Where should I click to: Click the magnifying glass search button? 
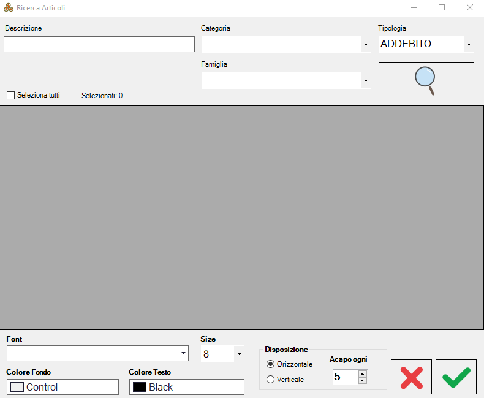[x=426, y=80]
